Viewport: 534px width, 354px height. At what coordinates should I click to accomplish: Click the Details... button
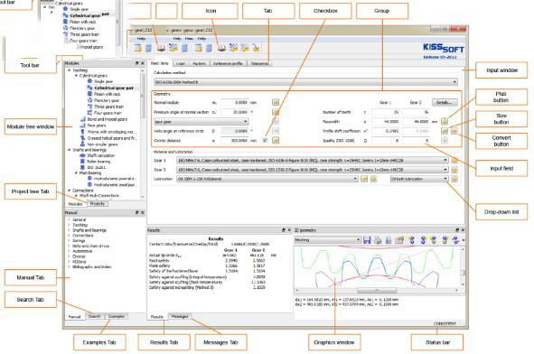pos(445,102)
